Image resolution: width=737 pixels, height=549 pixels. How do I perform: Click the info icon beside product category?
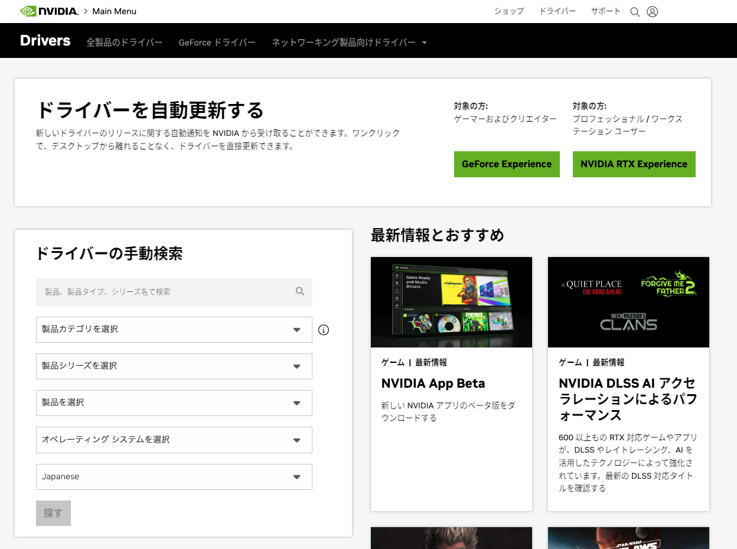point(324,330)
